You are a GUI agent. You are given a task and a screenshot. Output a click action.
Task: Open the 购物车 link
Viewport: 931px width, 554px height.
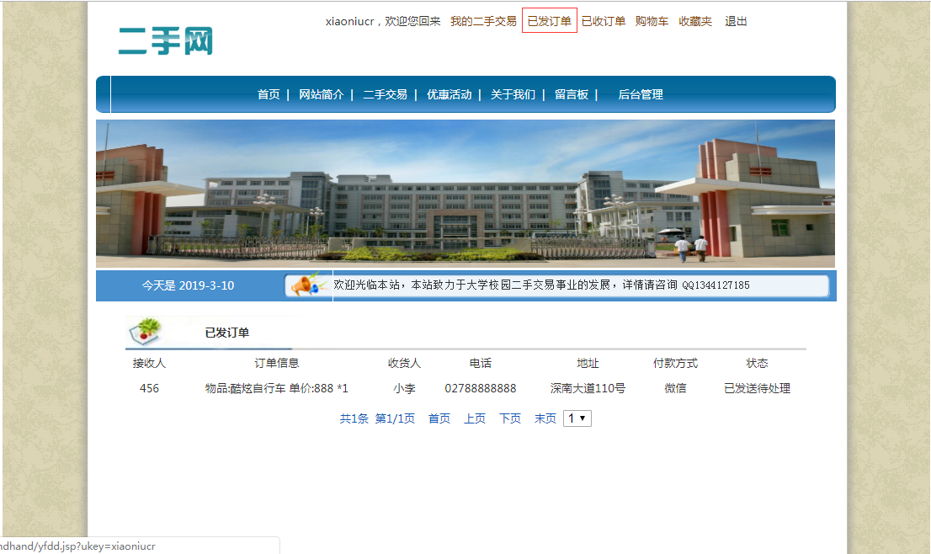(x=652, y=21)
